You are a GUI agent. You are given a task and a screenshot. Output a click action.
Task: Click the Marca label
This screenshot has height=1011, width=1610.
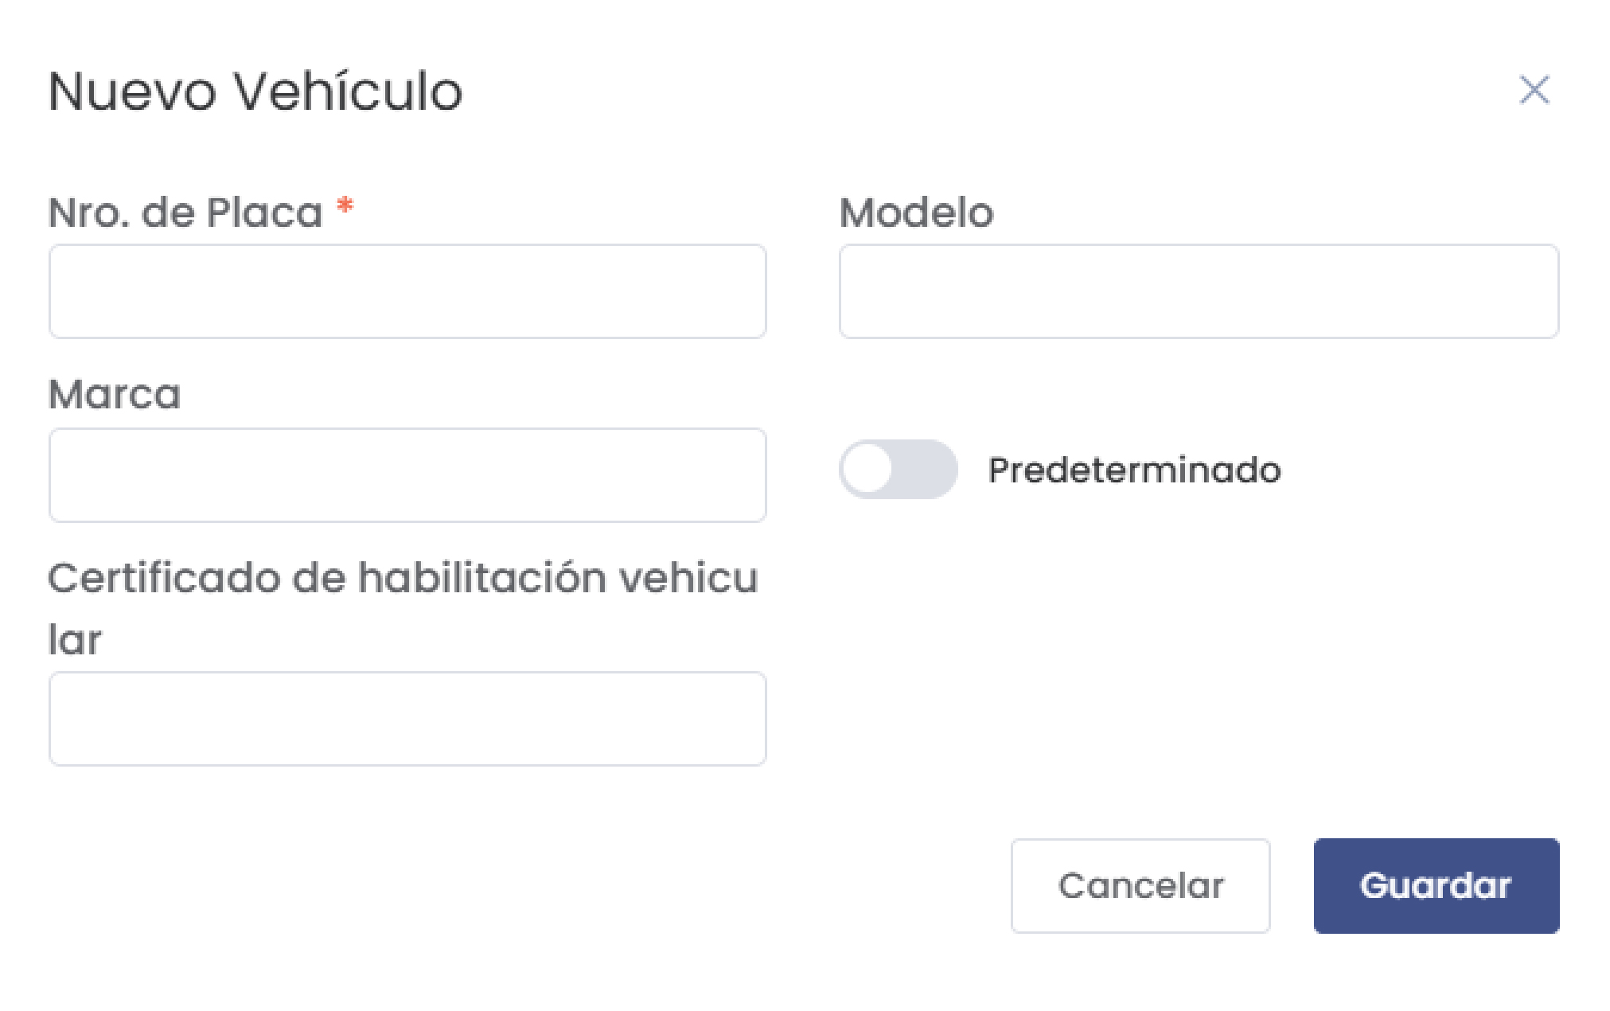point(115,392)
